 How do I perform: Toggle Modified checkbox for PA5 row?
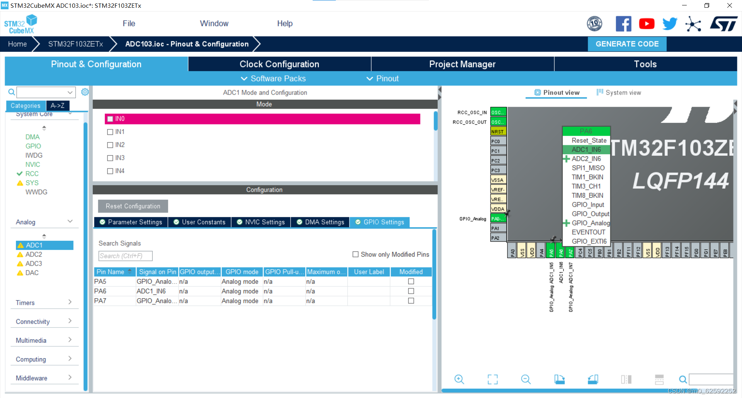[x=411, y=281]
